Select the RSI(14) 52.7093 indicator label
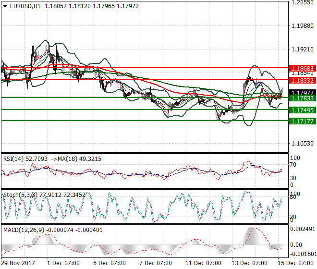This screenshot has width=317, height=269. 25,159
